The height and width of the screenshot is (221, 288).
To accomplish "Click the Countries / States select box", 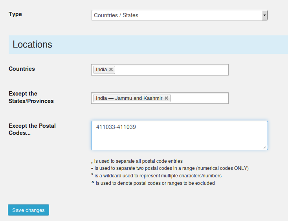I will [x=179, y=15].
